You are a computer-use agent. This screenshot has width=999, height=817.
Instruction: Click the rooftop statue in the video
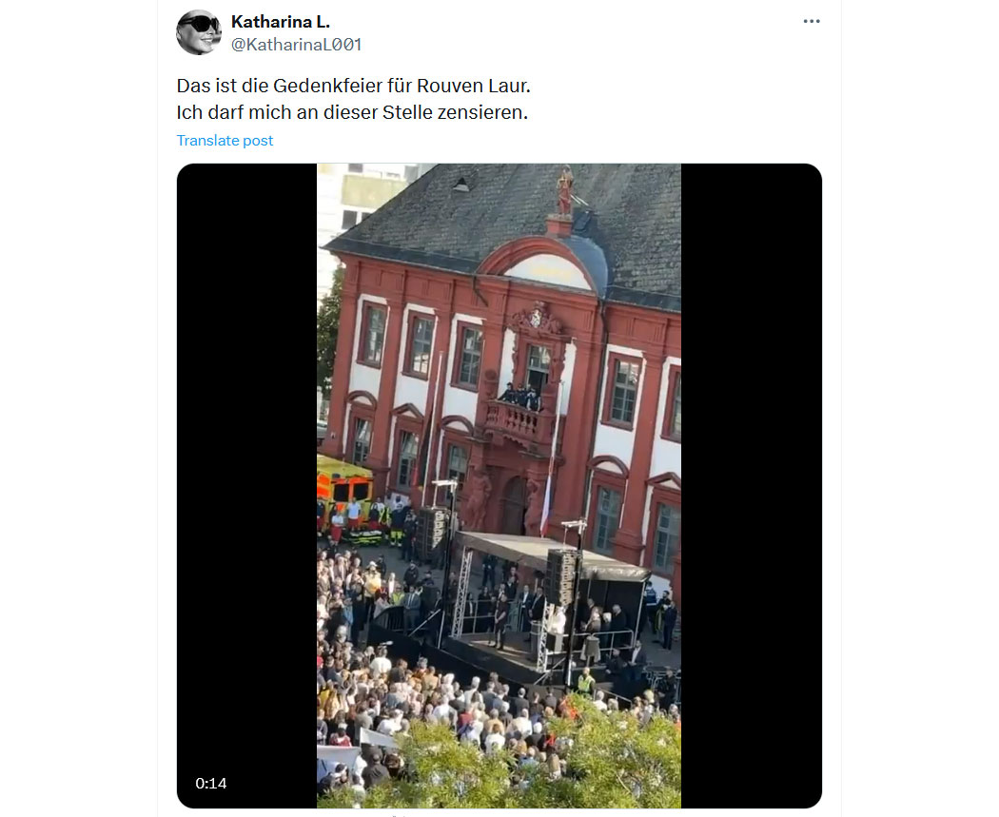(564, 191)
